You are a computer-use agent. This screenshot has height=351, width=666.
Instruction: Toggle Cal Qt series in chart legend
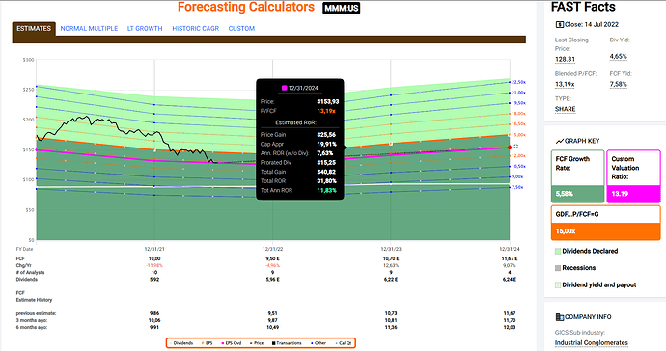coord(344,343)
